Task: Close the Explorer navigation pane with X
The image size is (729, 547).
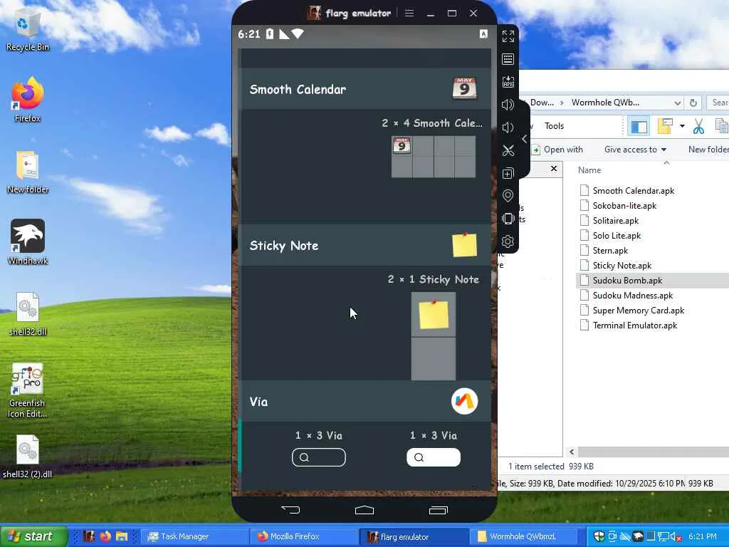Action: (554, 168)
